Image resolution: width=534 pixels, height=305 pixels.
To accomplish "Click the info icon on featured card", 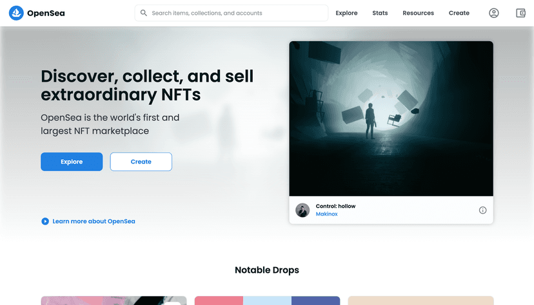I will coord(482,210).
